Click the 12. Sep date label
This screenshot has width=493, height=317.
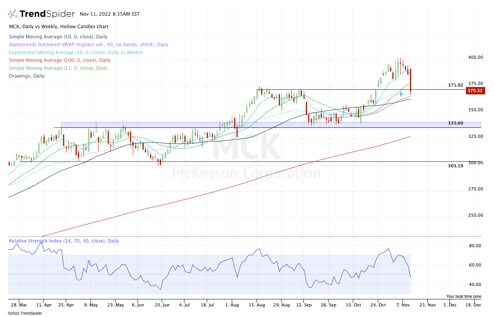point(305,304)
